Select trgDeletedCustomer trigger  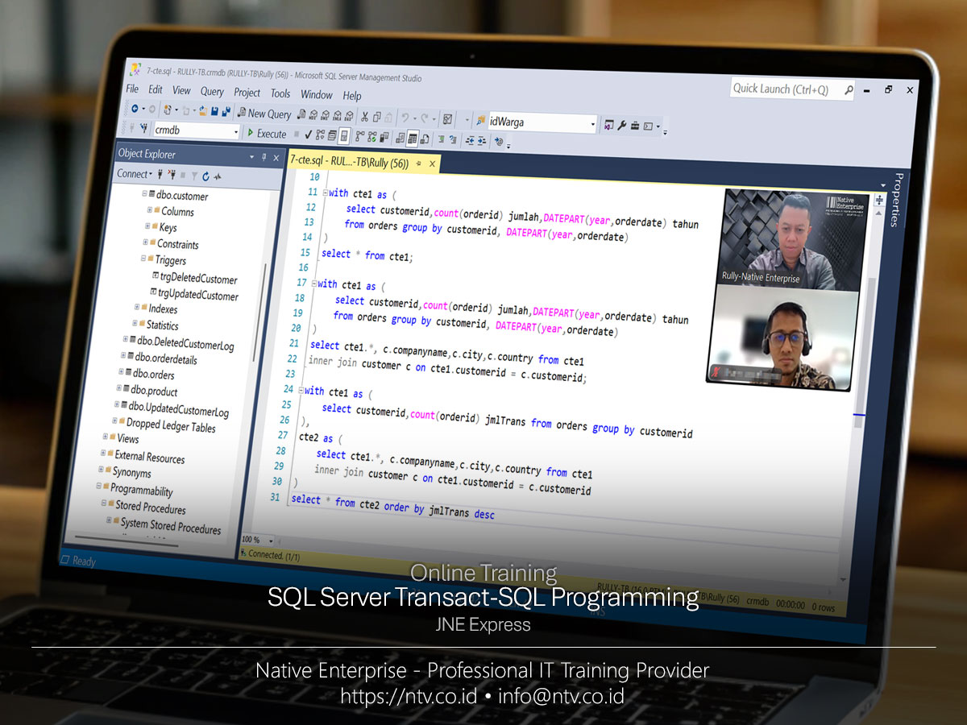pos(197,280)
